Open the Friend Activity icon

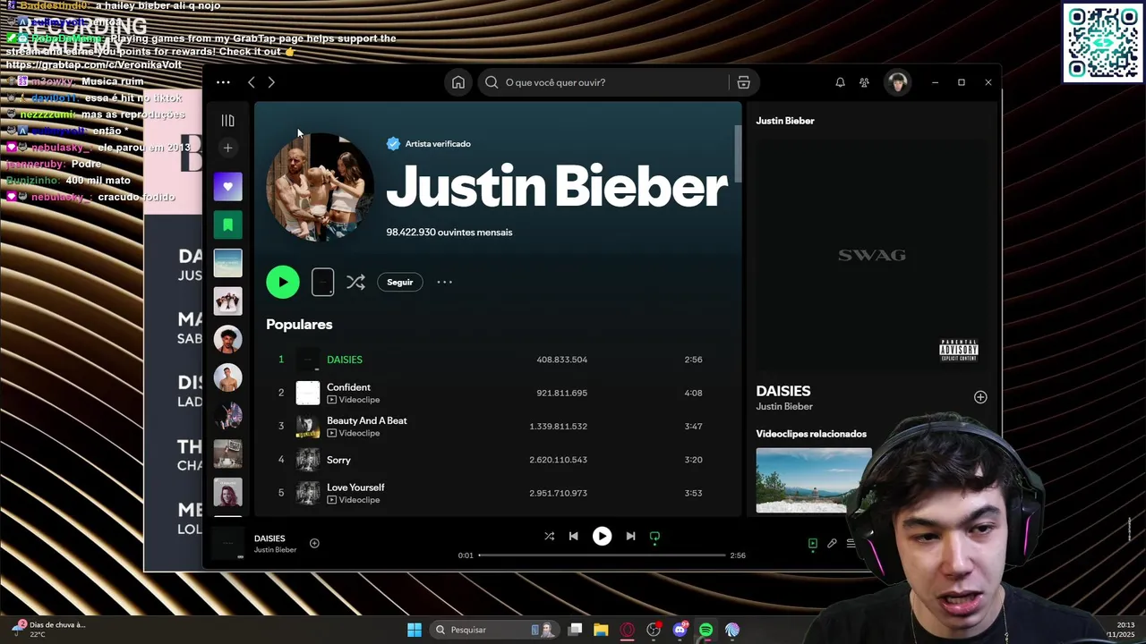(864, 82)
